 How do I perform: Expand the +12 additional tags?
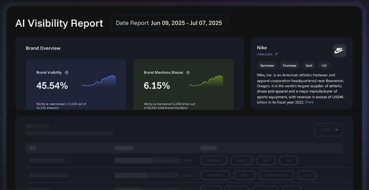pos(324,66)
